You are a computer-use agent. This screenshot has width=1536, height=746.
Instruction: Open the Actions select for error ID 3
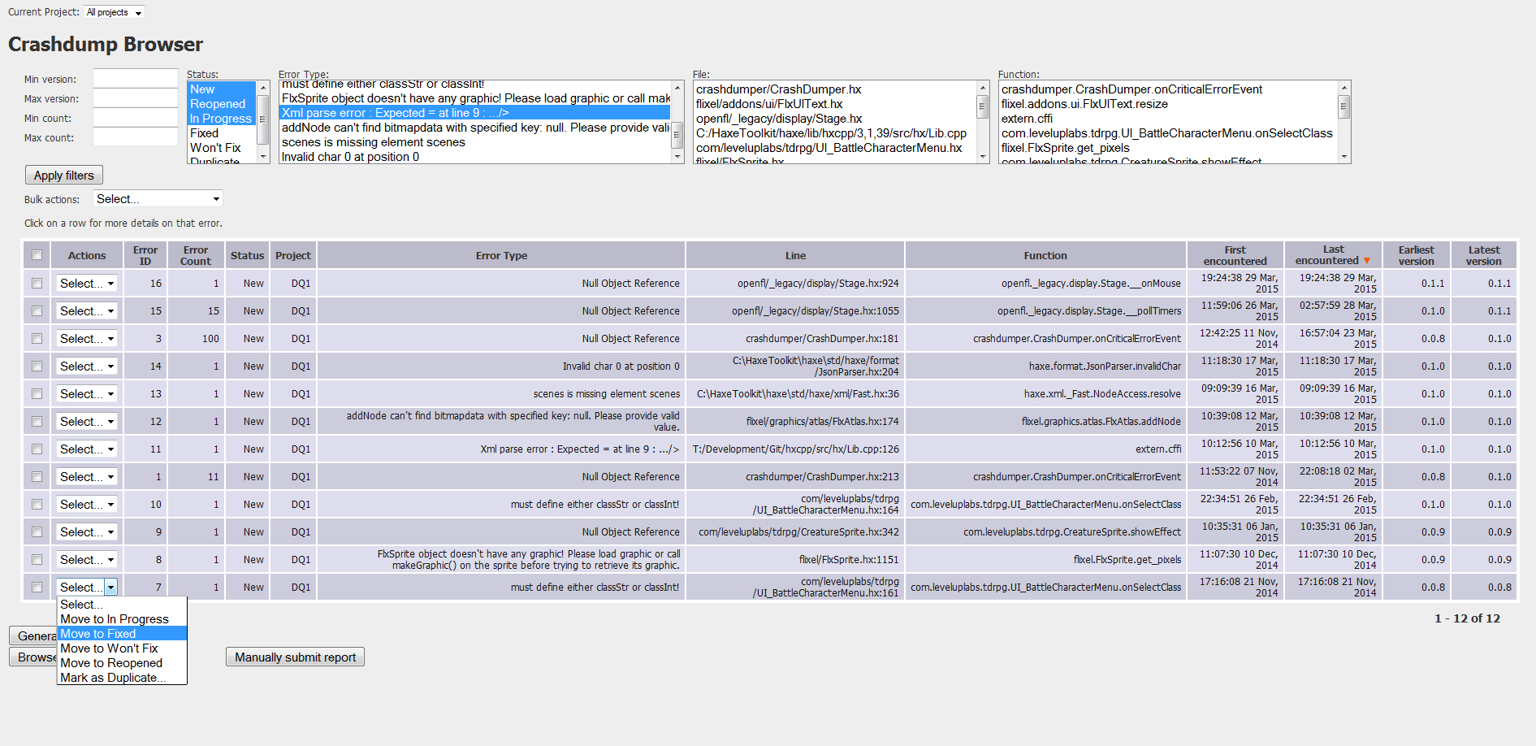pos(87,339)
